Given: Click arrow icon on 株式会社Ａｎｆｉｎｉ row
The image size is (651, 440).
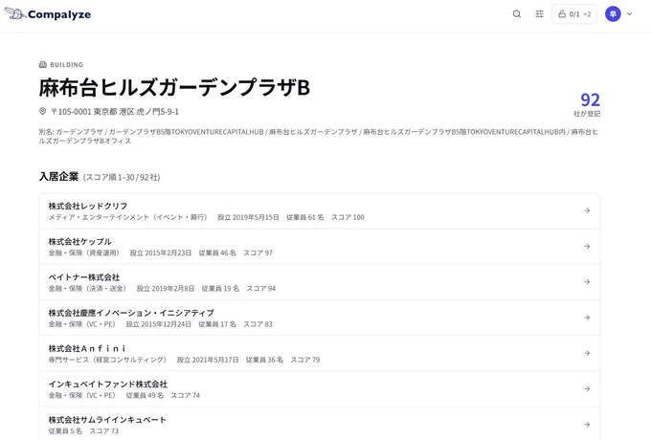Looking at the screenshot, I should point(587,353).
